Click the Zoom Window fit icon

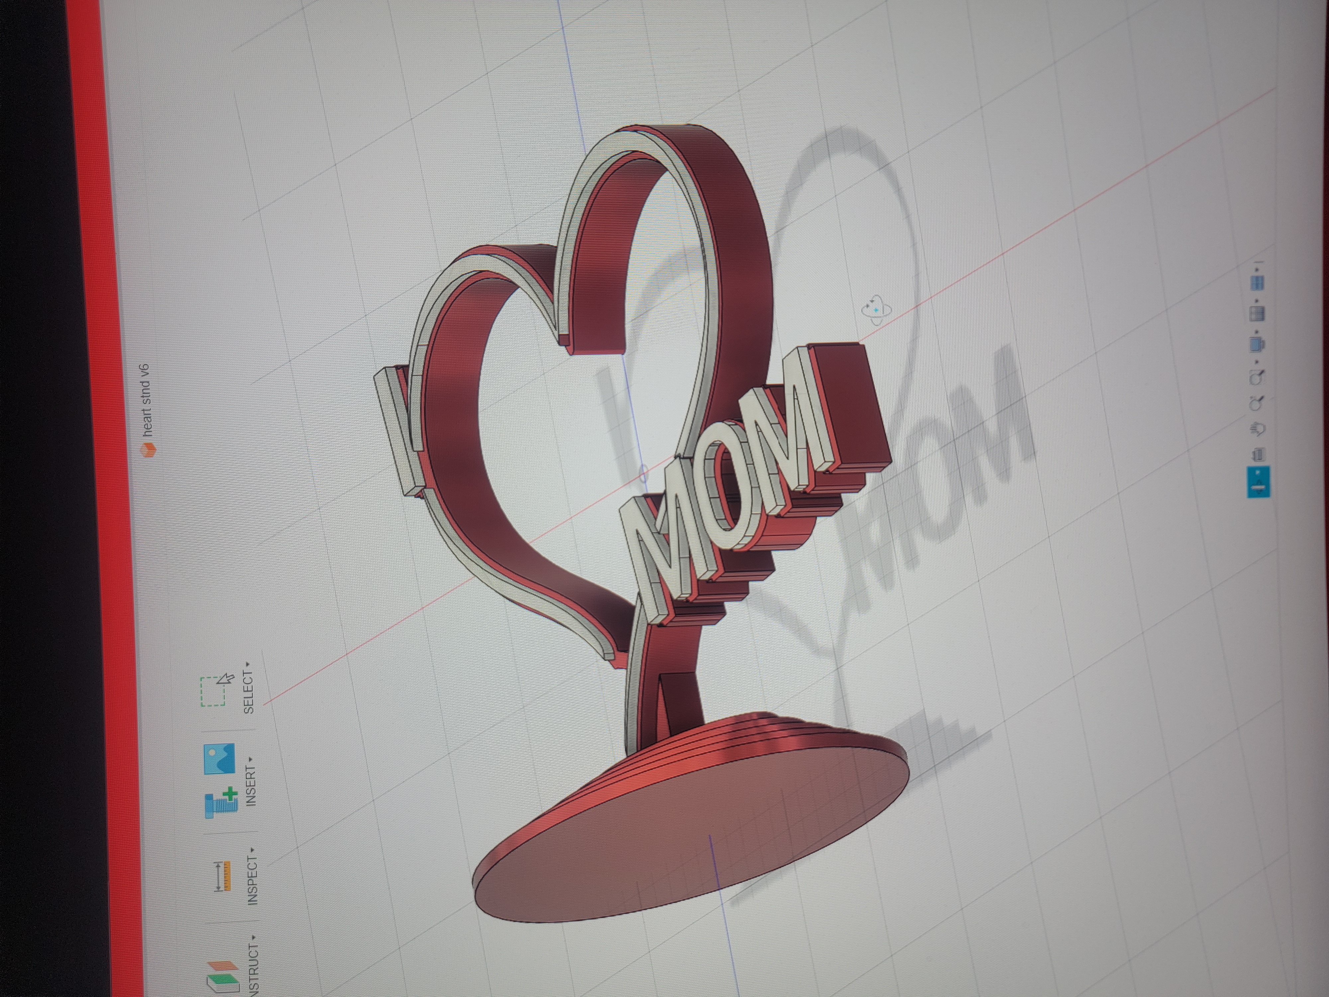[x=1257, y=377]
